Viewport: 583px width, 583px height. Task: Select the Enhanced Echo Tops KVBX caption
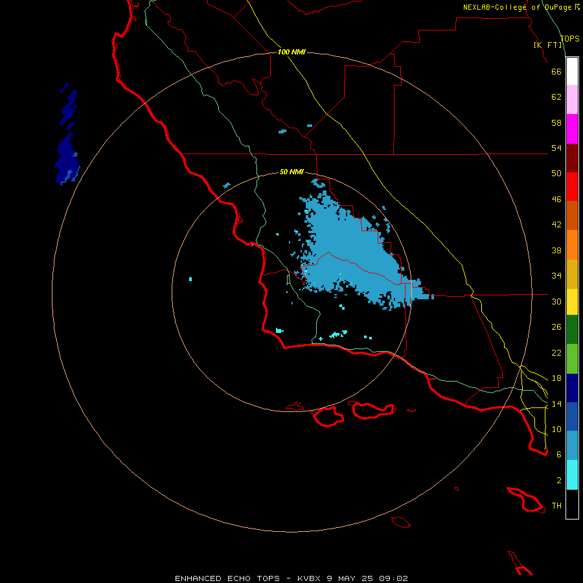point(291,578)
